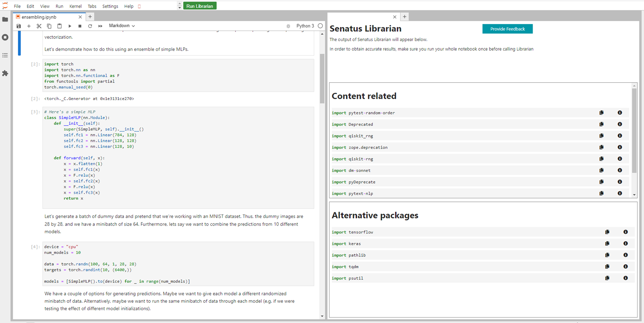
Task: Cut selected cell with scissors icon
Action: pos(39,26)
